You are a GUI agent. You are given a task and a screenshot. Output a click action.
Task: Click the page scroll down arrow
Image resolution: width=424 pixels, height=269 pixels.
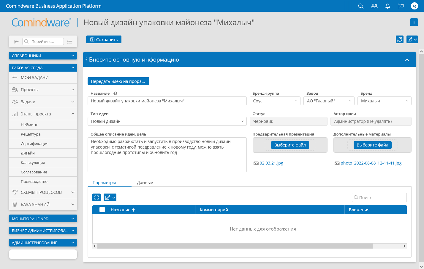[x=421, y=266]
